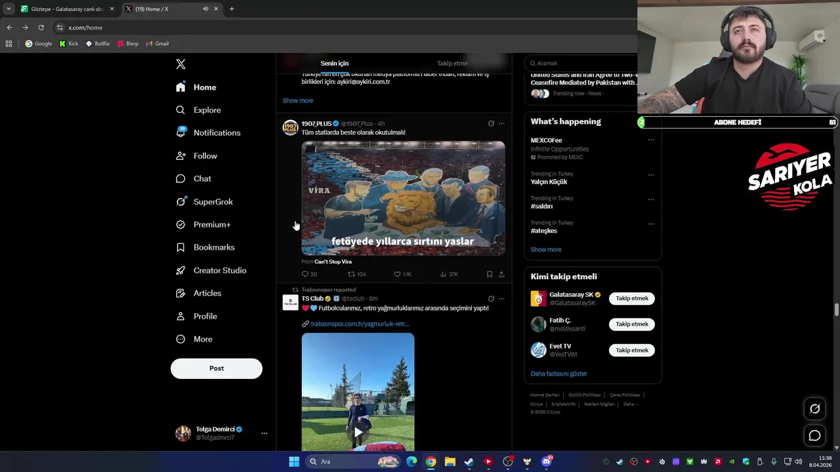Click the floating messages chat button
Viewport: 840px width, 472px height.
(x=815, y=435)
